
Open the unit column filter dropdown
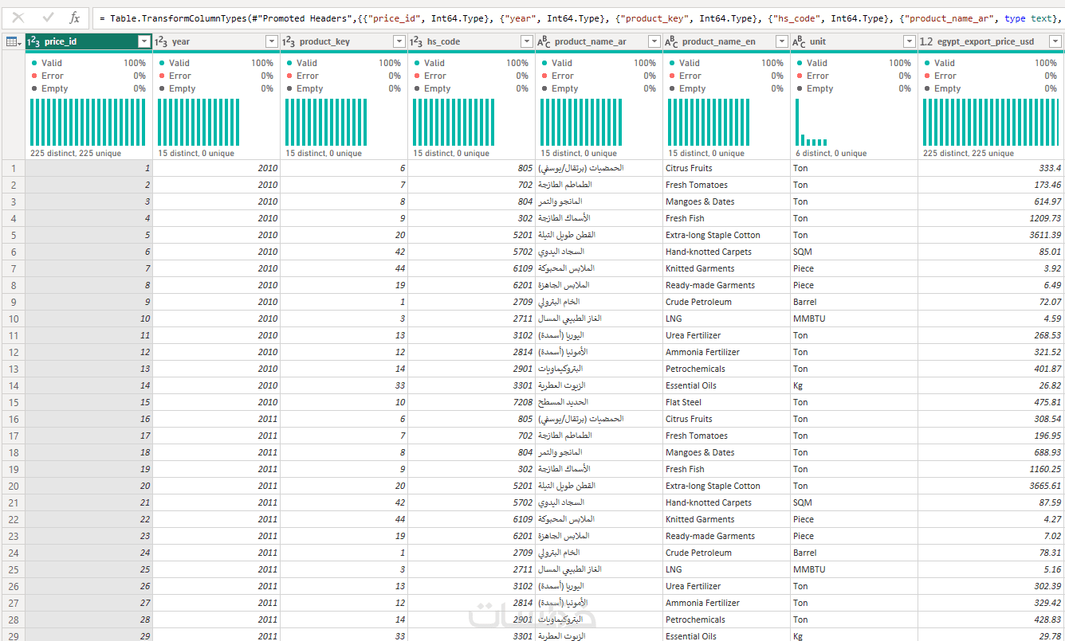coord(910,41)
